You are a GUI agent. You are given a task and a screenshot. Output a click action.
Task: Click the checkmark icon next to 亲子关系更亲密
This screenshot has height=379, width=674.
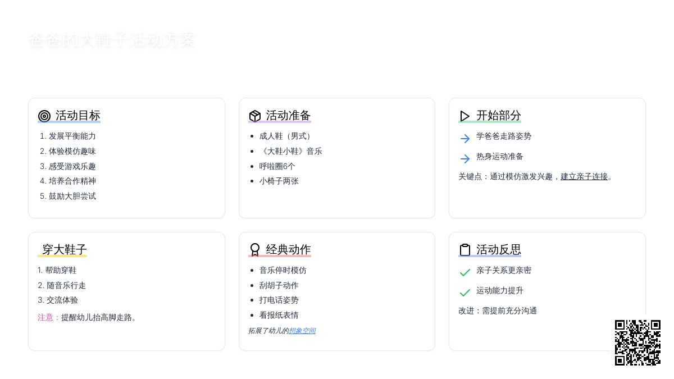coord(465,273)
